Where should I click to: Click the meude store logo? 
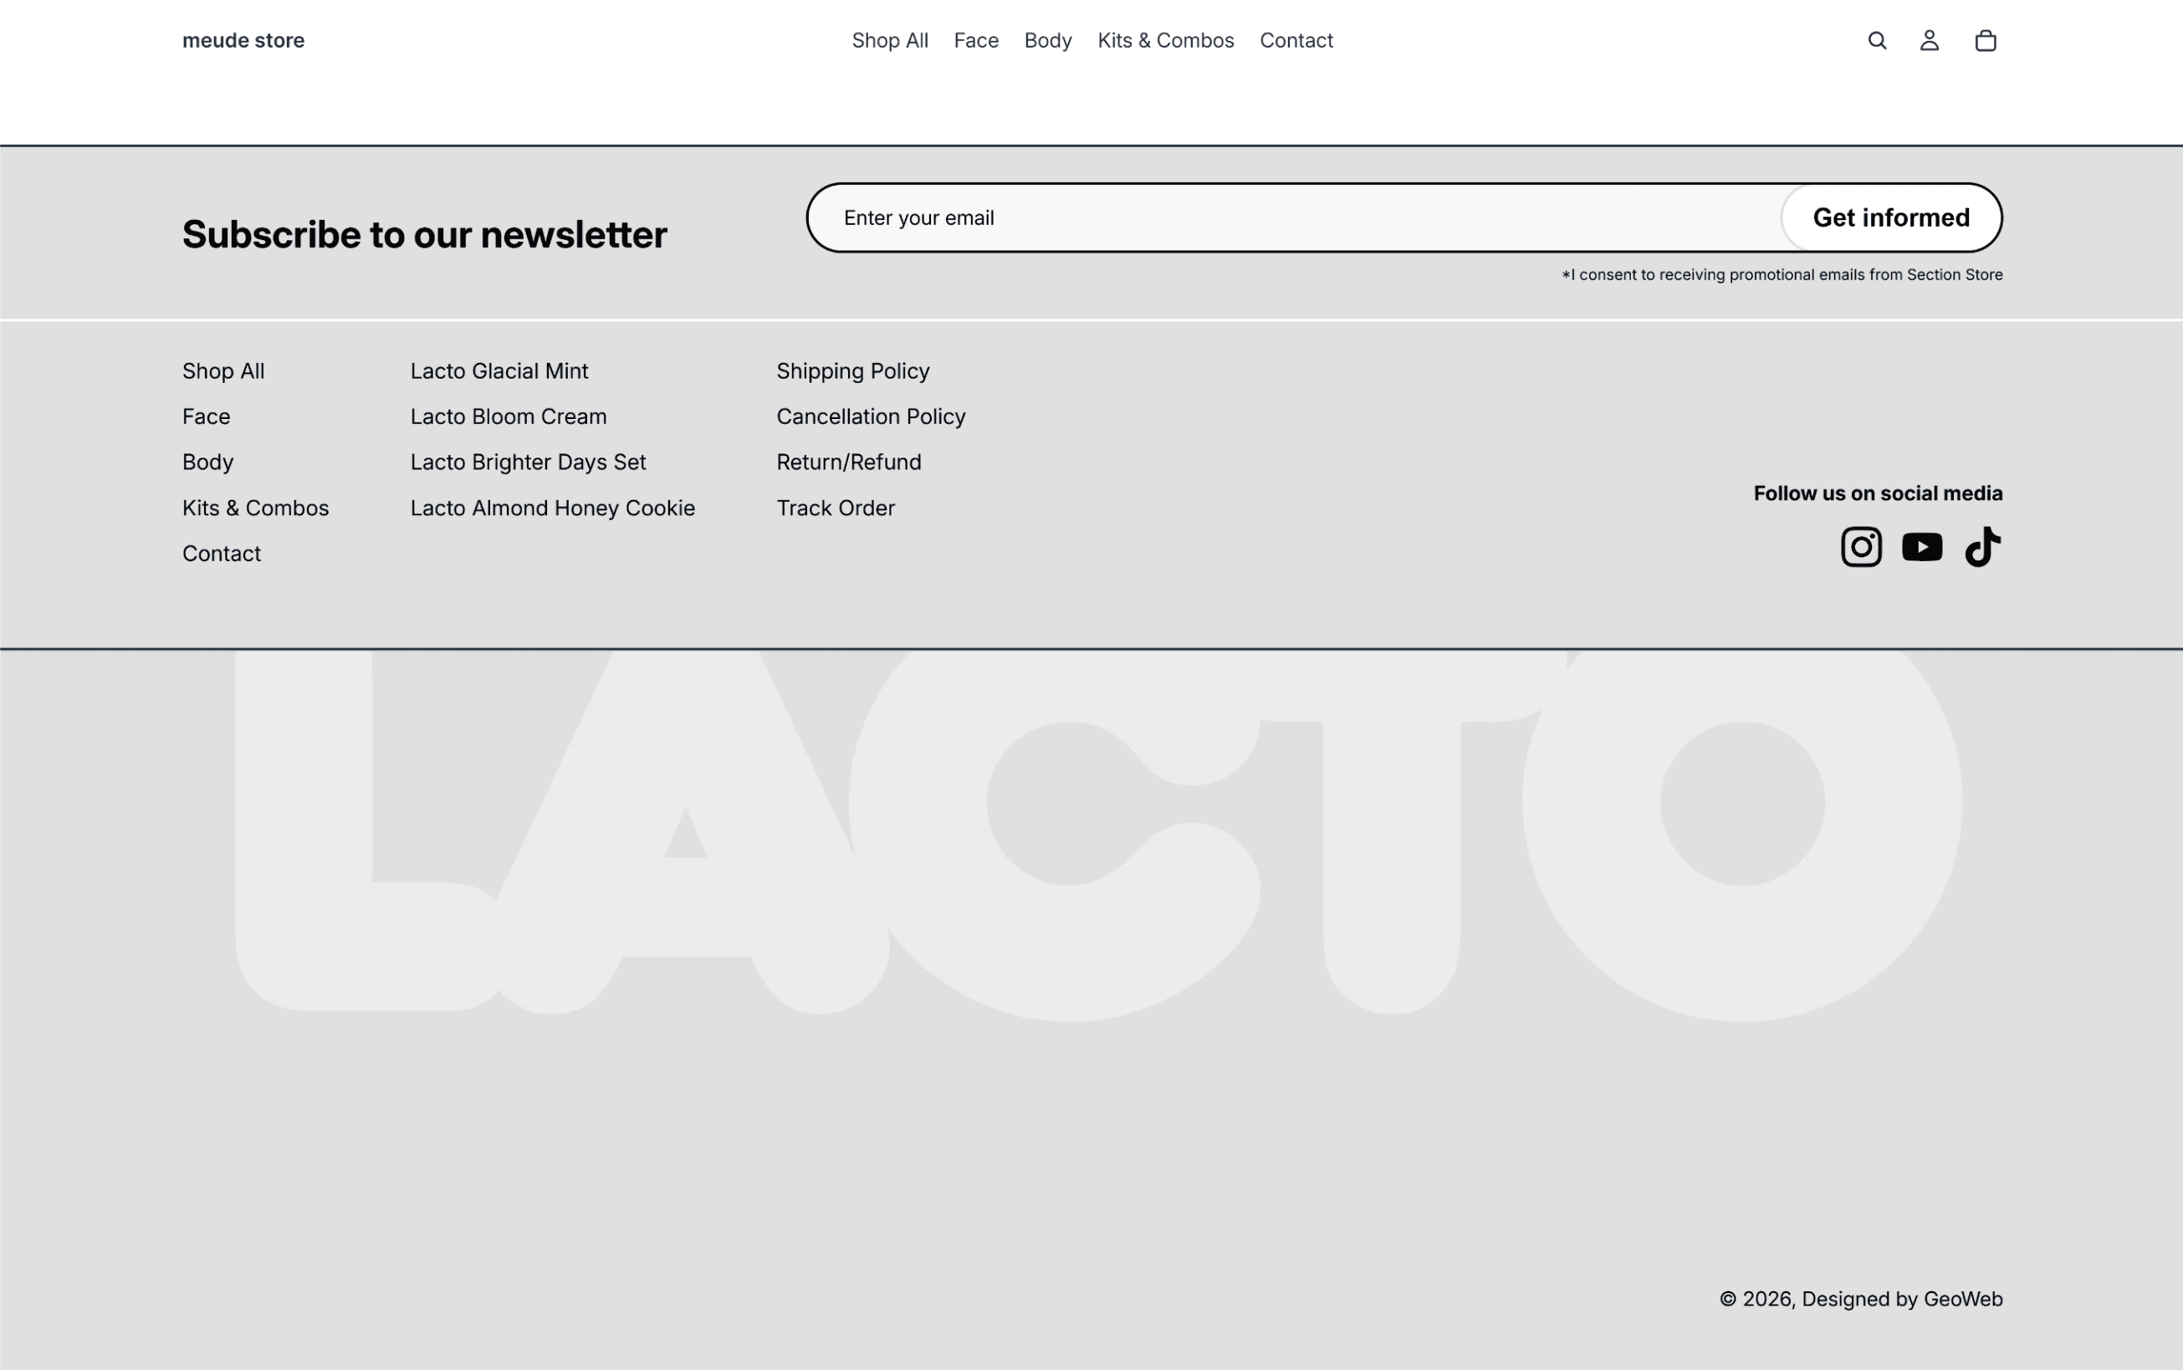(243, 41)
